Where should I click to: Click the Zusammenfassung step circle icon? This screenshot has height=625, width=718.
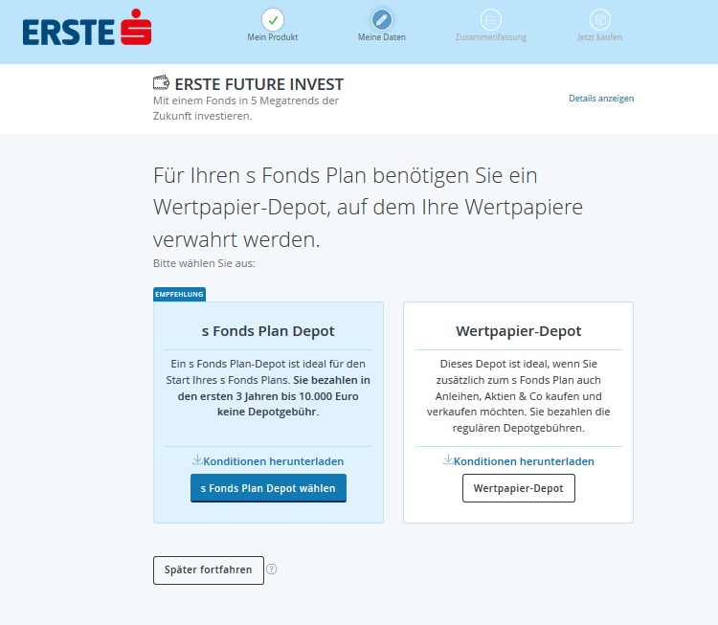491,19
